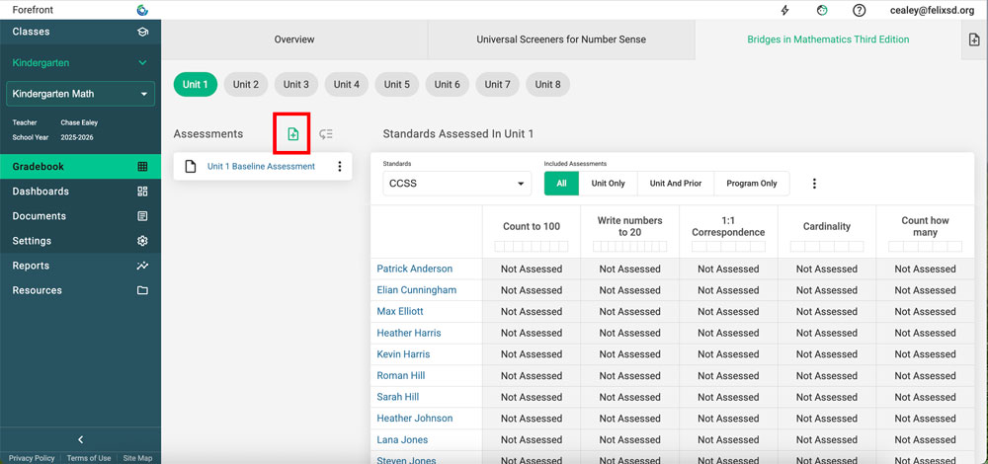Select the Unit Only filter
Screen dimensions: 988x464
point(608,184)
